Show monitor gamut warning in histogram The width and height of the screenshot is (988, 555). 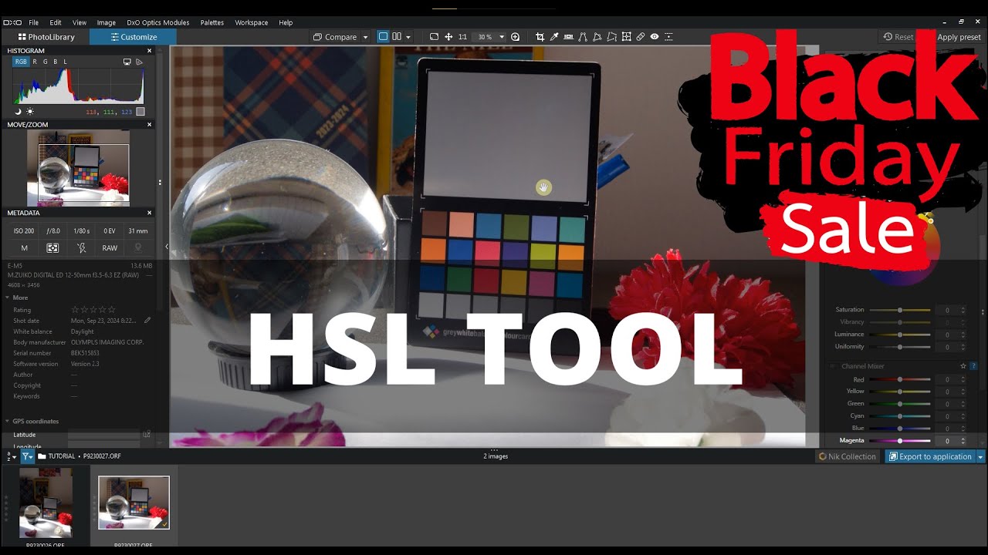point(127,62)
